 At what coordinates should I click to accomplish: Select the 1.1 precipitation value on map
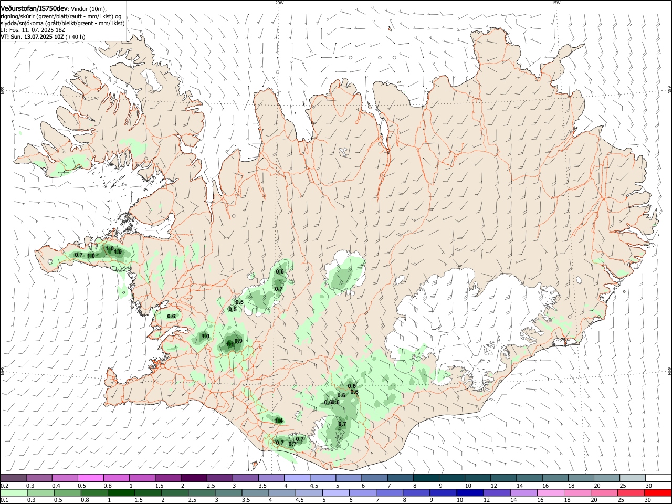point(230,345)
